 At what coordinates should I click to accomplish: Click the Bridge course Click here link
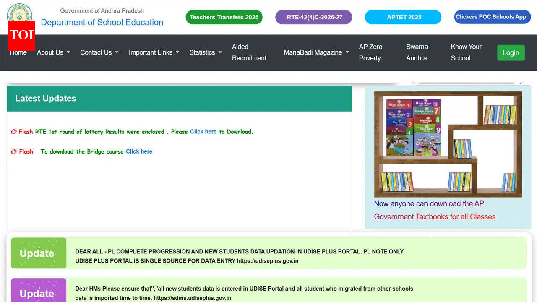(x=139, y=151)
